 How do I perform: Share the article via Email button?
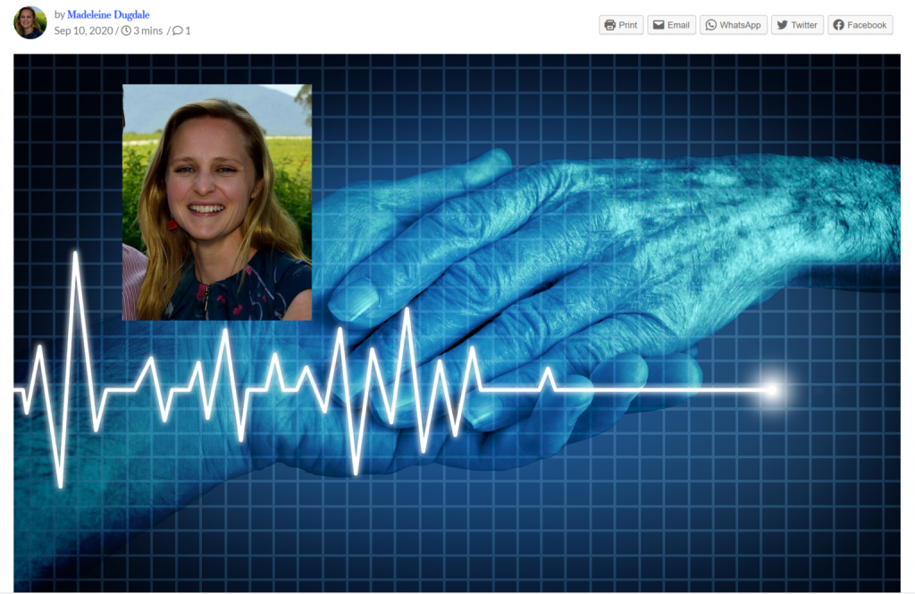pyautogui.click(x=671, y=25)
